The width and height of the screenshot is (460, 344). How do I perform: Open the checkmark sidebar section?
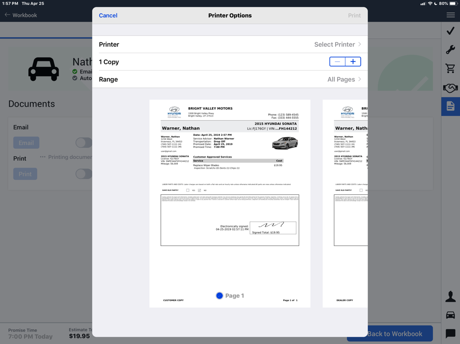451,31
